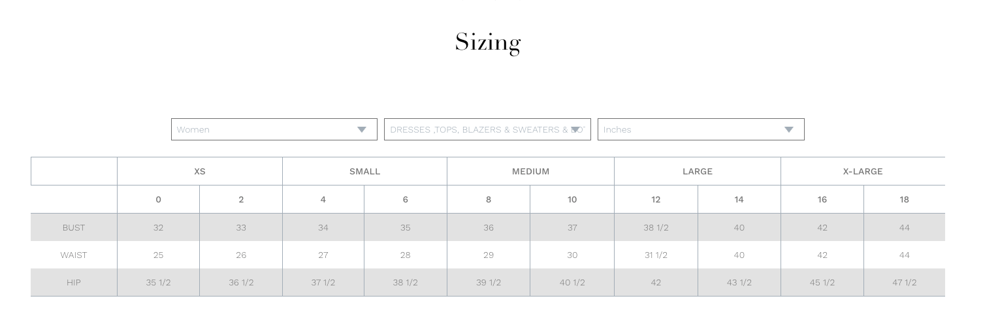Select the SMALL size column header
Viewport: 983px width, 322px height.
[364, 171]
